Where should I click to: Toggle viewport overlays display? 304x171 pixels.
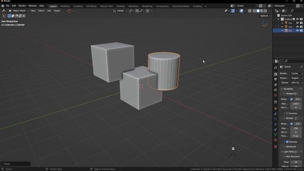coord(241,11)
